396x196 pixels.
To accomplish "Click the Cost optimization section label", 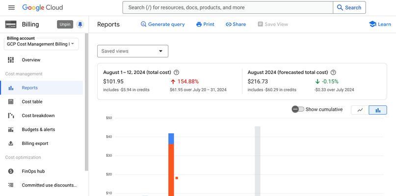I will click(x=23, y=157).
